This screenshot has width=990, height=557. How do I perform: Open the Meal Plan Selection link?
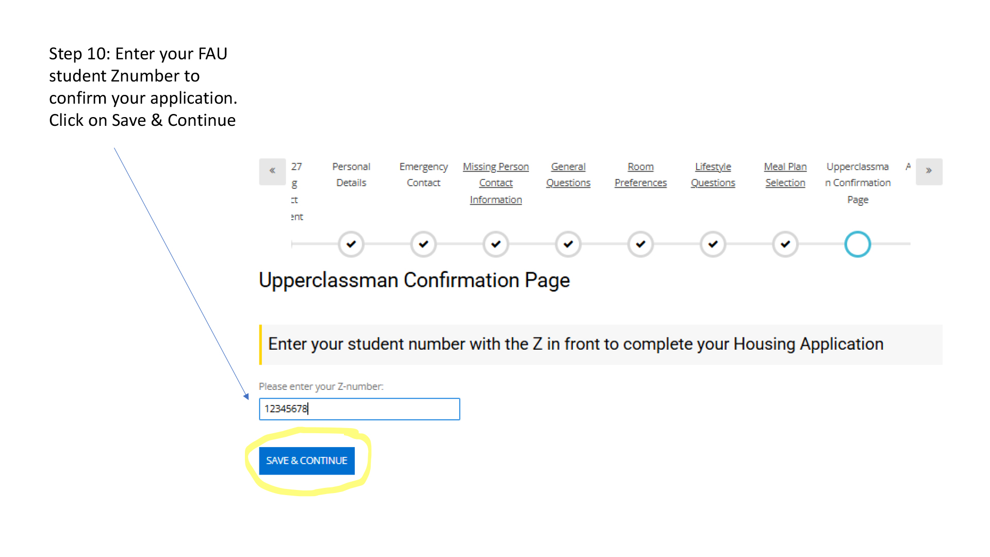point(785,174)
